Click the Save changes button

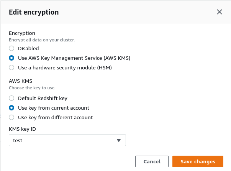[x=198, y=162]
